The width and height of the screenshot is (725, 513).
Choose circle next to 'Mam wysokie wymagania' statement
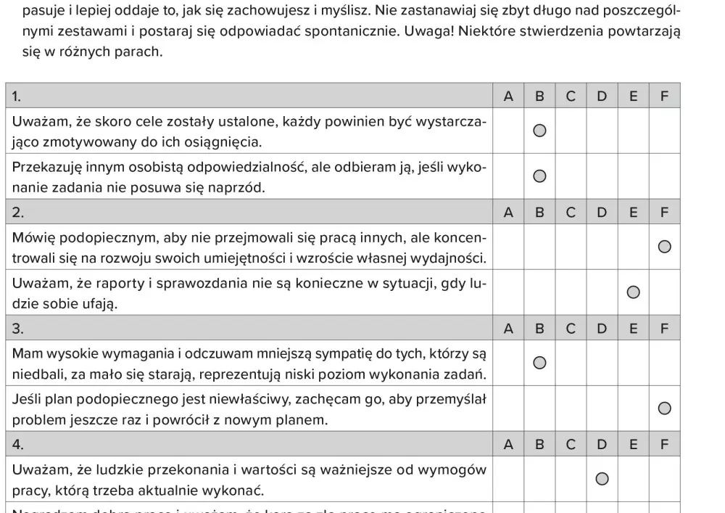(x=539, y=363)
